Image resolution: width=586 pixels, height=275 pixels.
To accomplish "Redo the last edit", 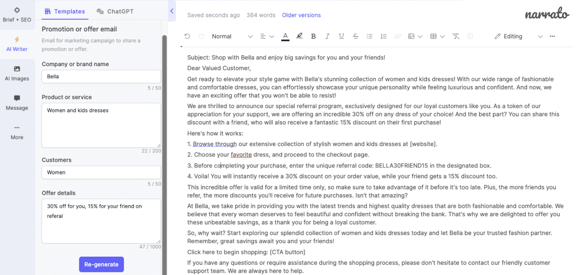I will pyautogui.click(x=201, y=36).
